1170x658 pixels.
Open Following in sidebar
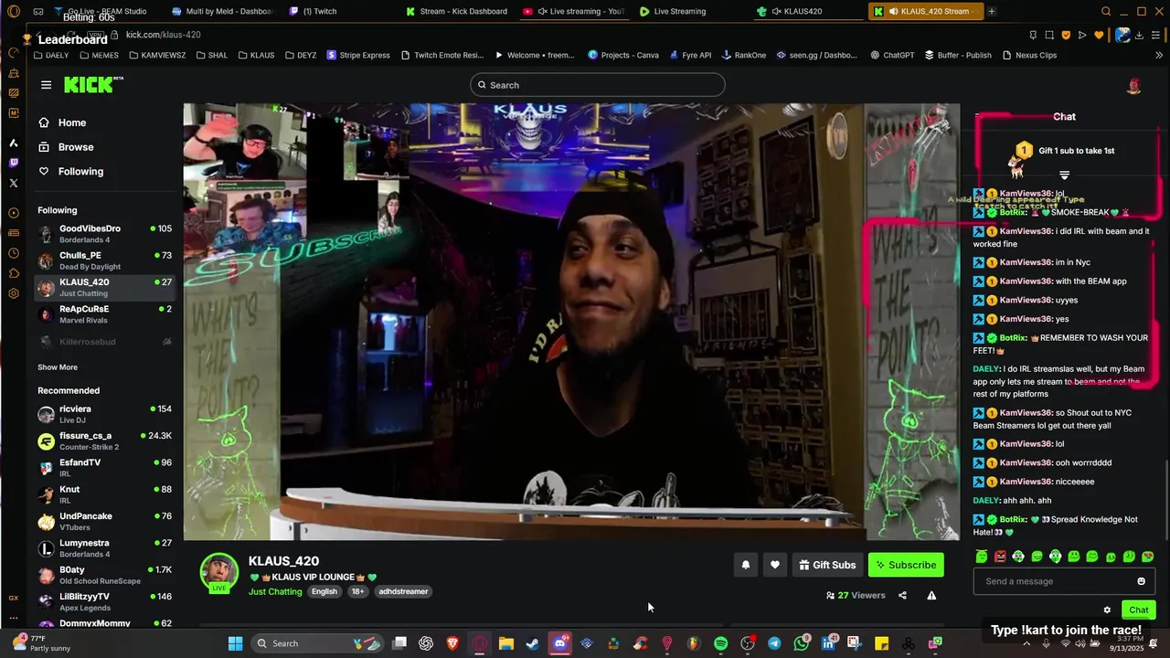(71, 171)
